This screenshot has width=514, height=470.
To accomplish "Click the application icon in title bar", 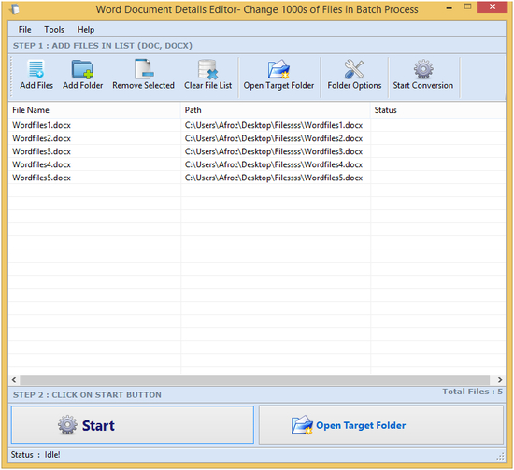I will tap(14, 9).
